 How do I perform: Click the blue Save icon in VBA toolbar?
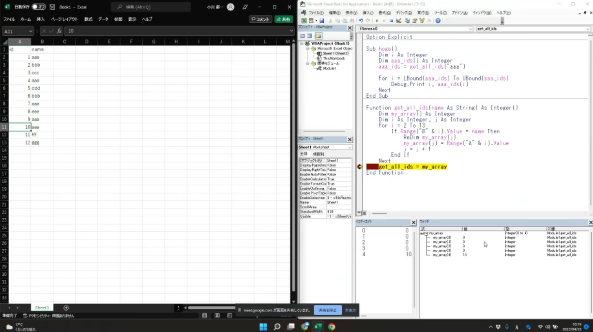click(321, 21)
